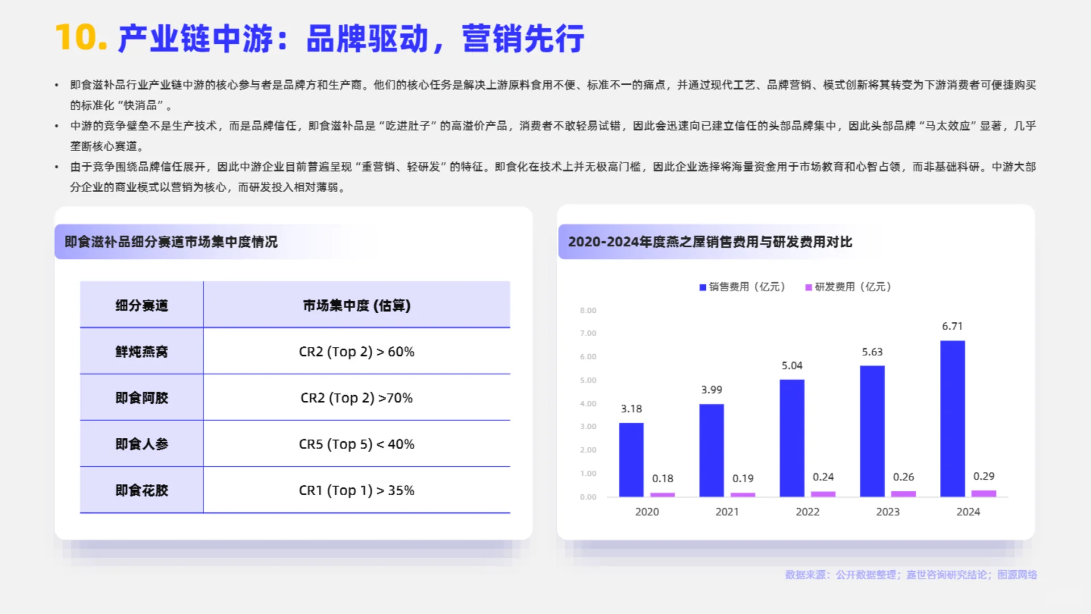
Task: Collapse the 即食花胶 table row
Action: click(x=141, y=490)
